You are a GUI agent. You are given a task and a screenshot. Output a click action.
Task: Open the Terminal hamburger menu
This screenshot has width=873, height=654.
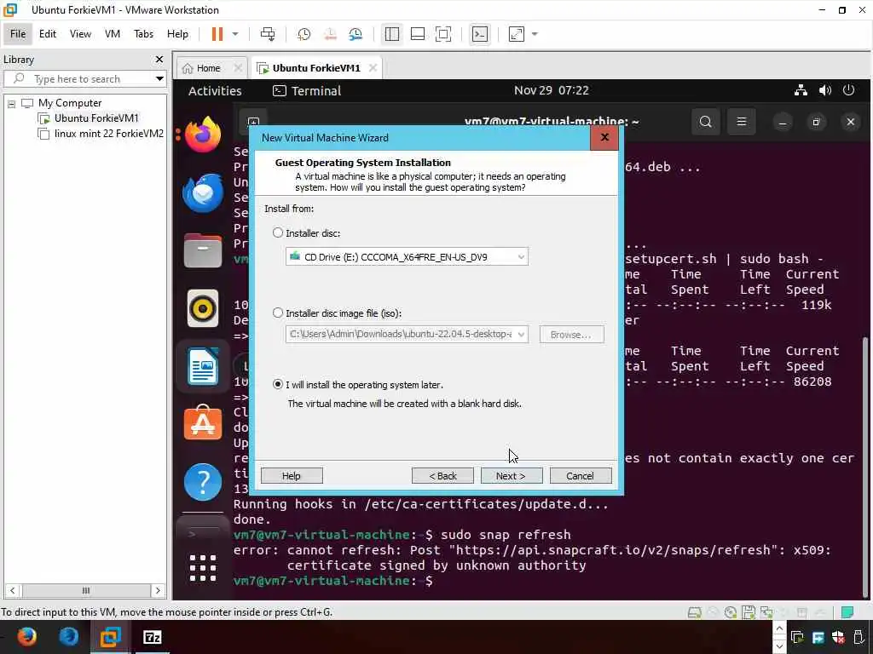click(742, 122)
